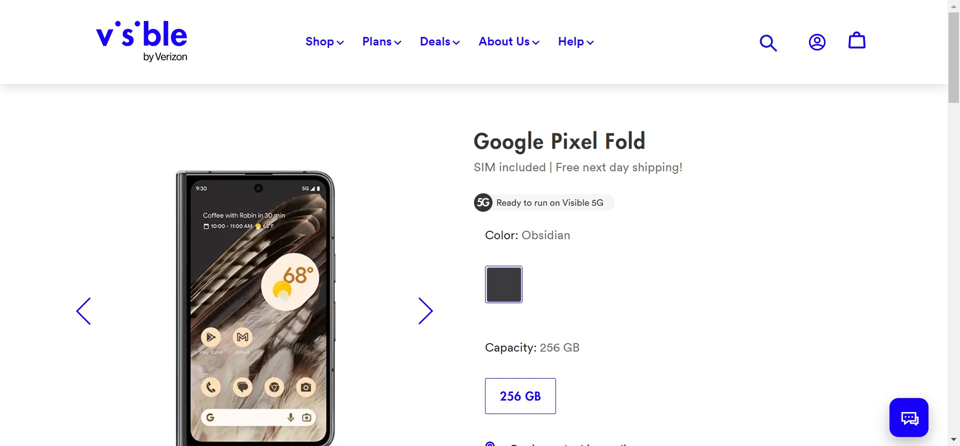Expand the Shop dropdown menu
Screen dimensions: 960x446
point(324,42)
